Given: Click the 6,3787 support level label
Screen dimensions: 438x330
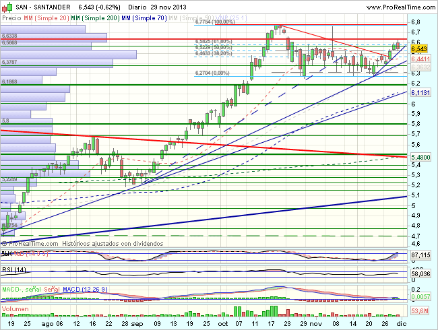Looking at the screenshot, I should pos(9,62).
